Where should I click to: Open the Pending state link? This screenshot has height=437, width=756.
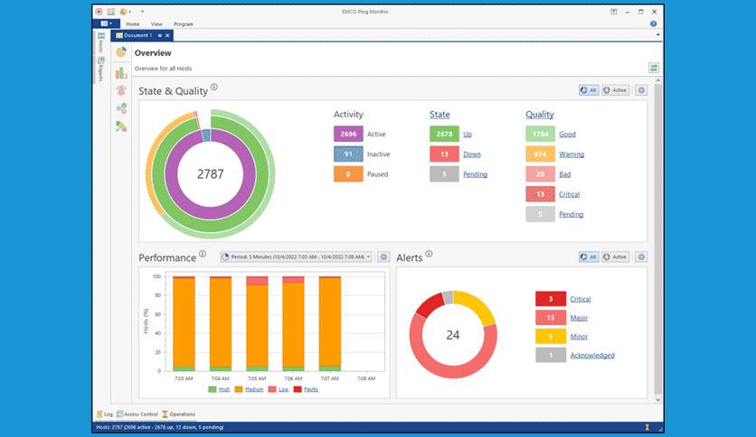(475, 174)
